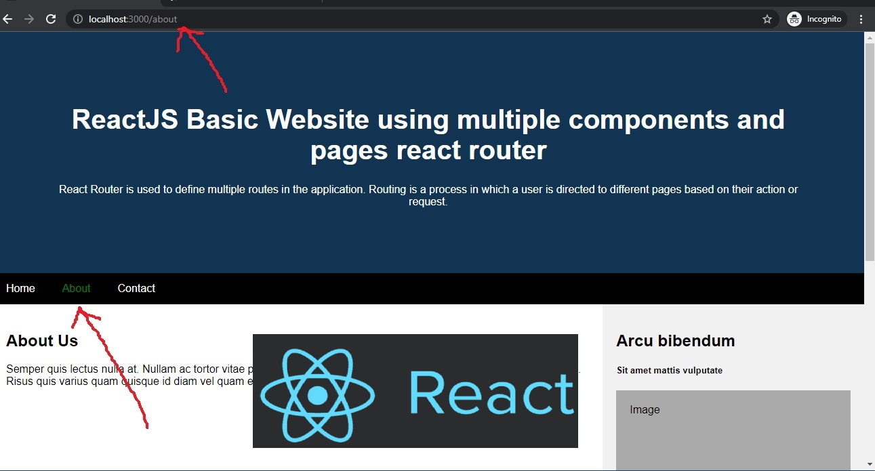
Task: Reload the page with the refresh icon
Action: click(x=51, y=18)
